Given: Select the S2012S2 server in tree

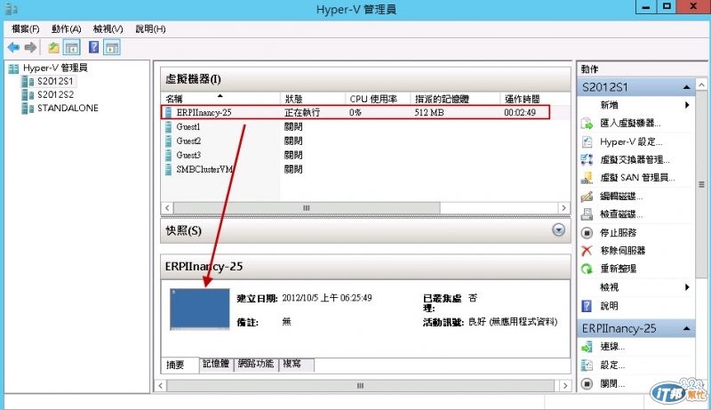Looking at the screenshot, I should click(55, 94).
